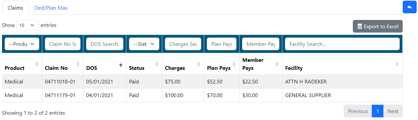Focus the Facility Search input field
418x120 pixels.
tap(342, 44)
